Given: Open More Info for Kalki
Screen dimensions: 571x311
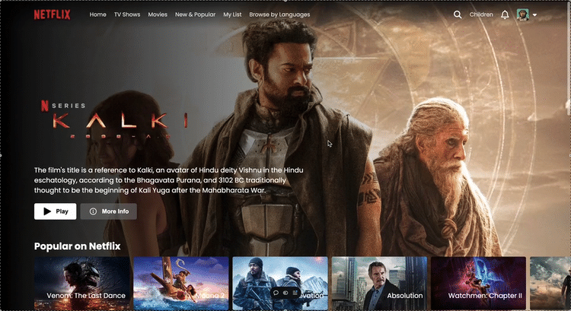Looking at the screenshot, I should click(x=109, y=211).
